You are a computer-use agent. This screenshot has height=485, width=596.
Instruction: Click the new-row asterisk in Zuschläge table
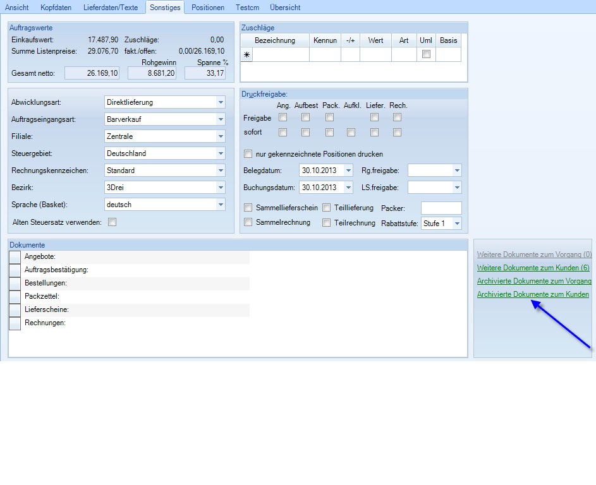click(x=246, y=55)
